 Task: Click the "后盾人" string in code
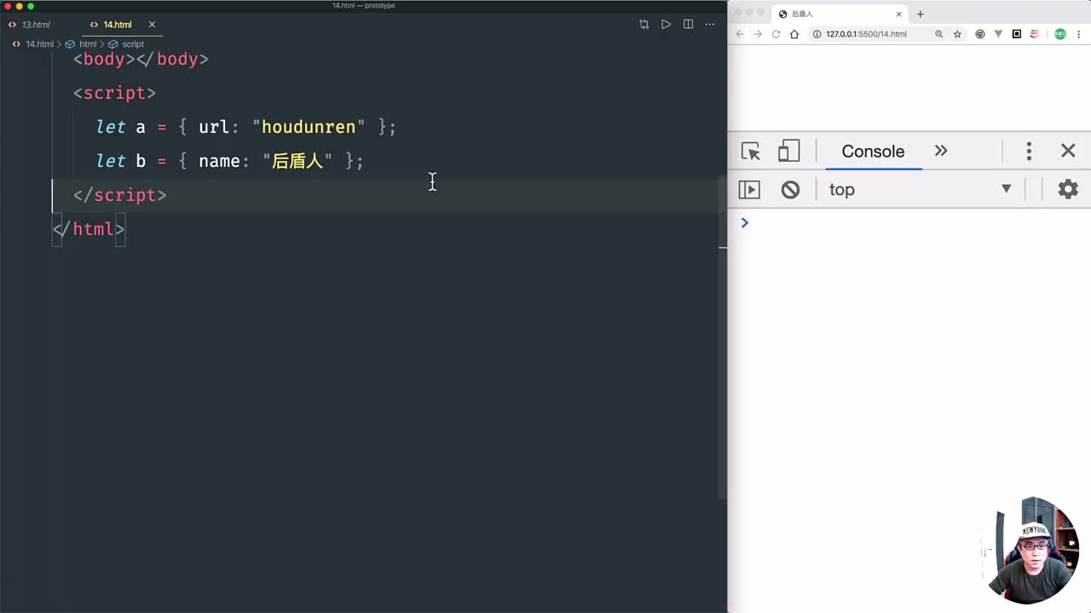coord(297,161)
